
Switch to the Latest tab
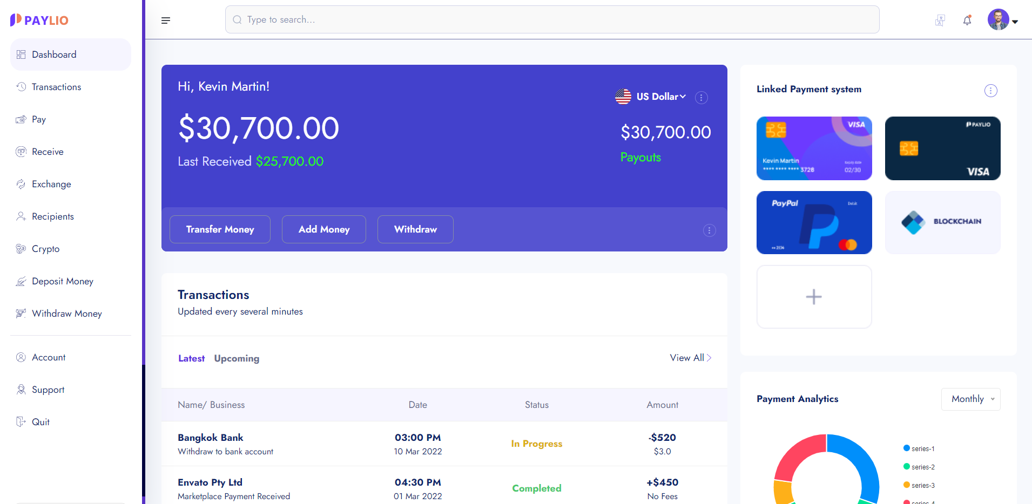click(191, 358)
